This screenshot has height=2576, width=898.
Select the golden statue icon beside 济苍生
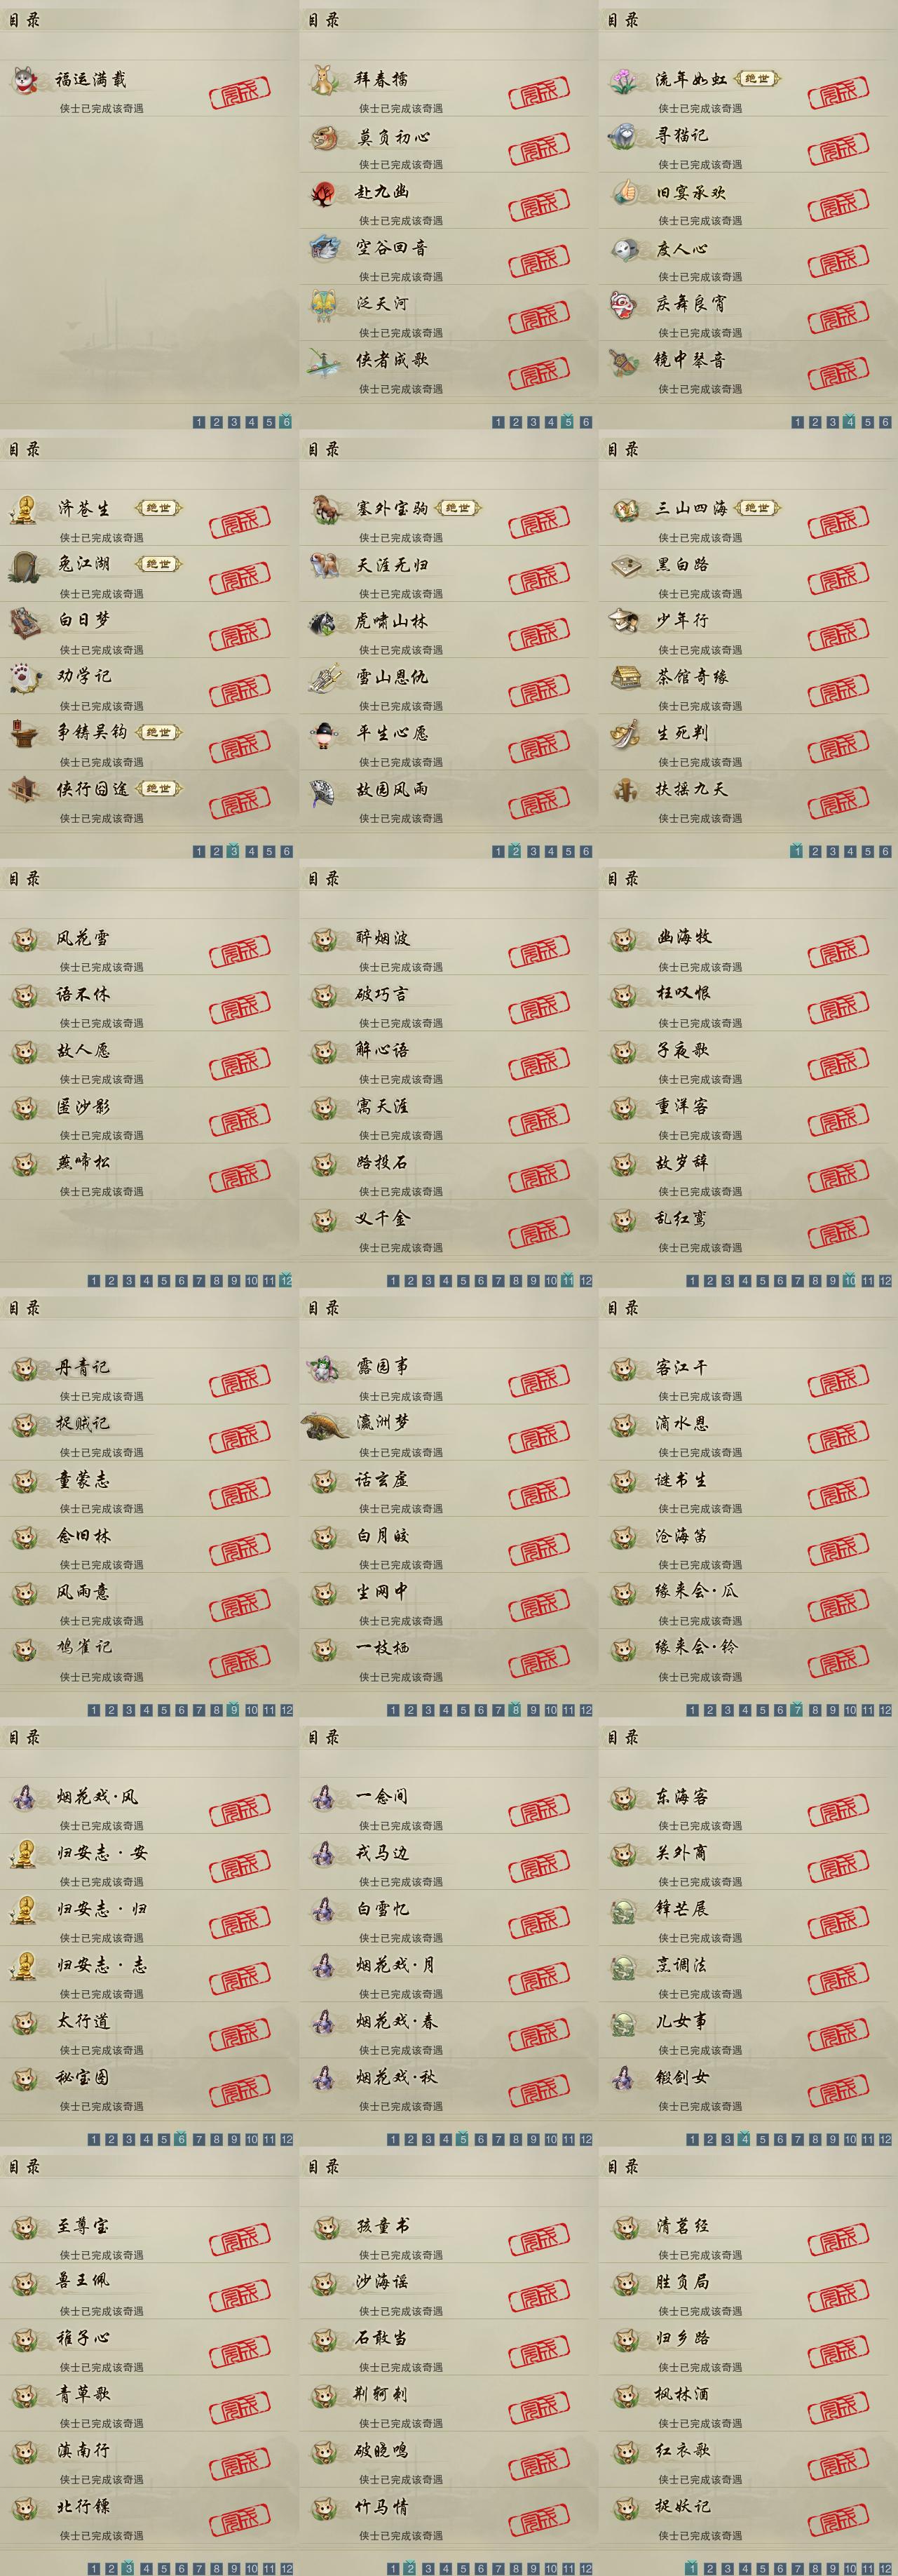(x=24, y=509)
